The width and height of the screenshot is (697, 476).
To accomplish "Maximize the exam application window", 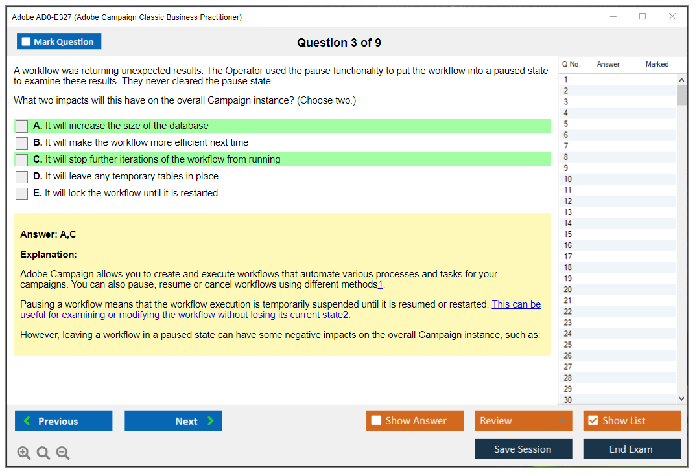I will click(x=643, y=17).
